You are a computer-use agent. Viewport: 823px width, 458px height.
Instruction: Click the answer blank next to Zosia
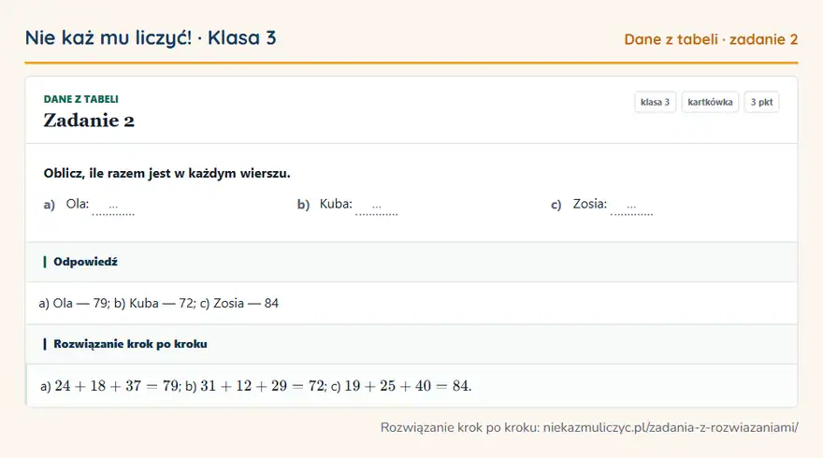coord(631,208)
